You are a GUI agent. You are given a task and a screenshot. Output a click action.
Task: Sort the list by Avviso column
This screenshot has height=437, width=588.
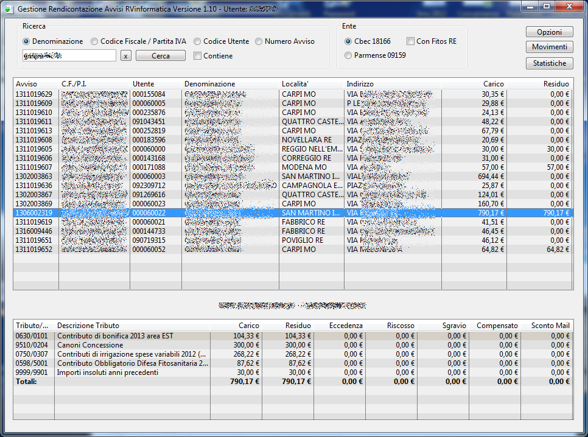[x=36, y=84]
